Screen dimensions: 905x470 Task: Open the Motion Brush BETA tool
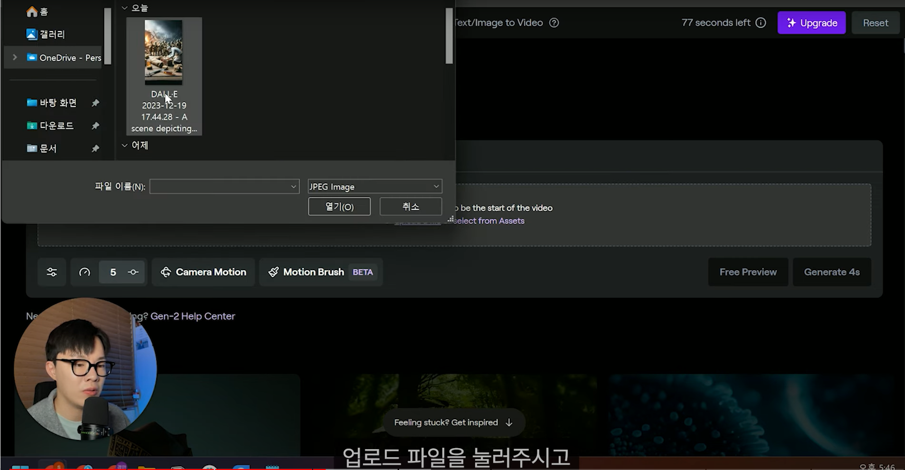321,272
